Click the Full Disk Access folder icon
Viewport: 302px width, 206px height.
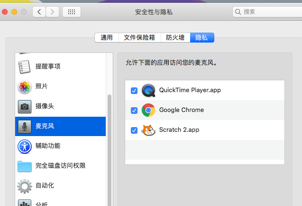[25, 166]
